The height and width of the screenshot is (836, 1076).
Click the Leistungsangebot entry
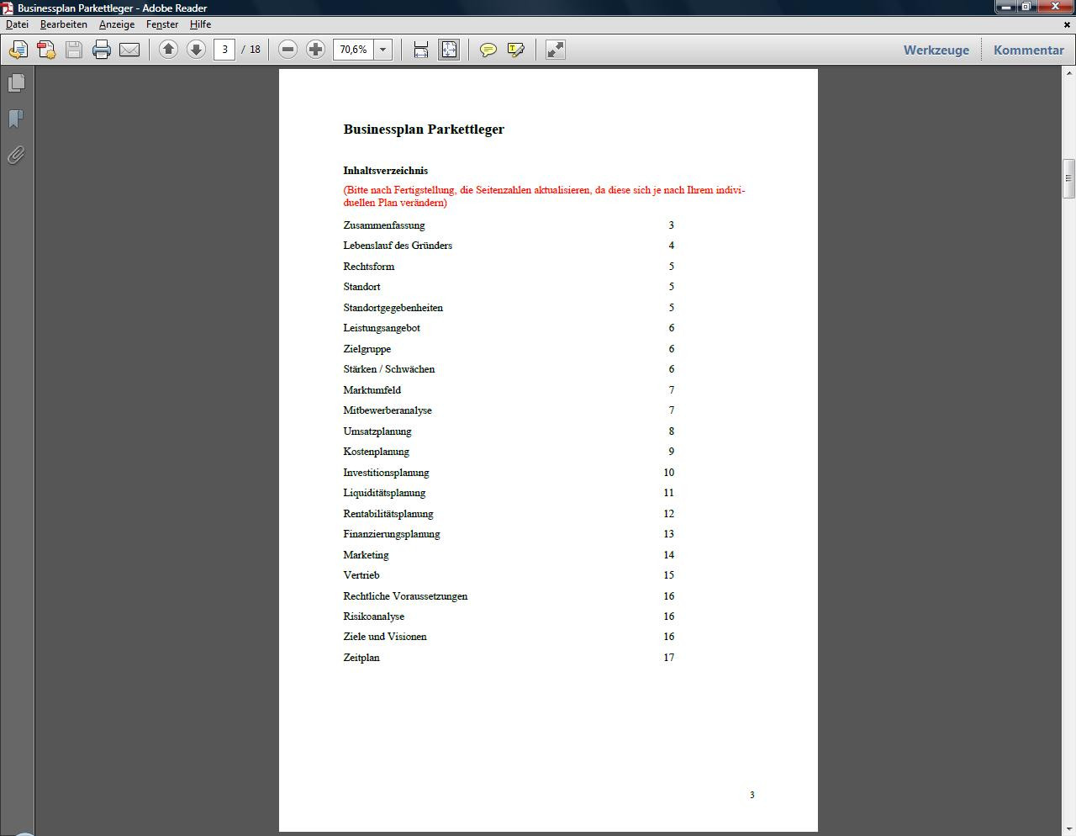coord(382,328)
